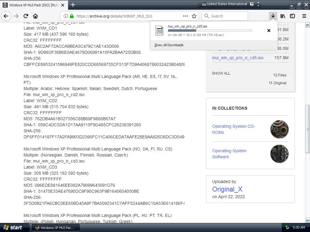
Task: Click MD5 value 762DB4A61B327356C88B69F9866B67A7
Action: click(x=75, y=119)
